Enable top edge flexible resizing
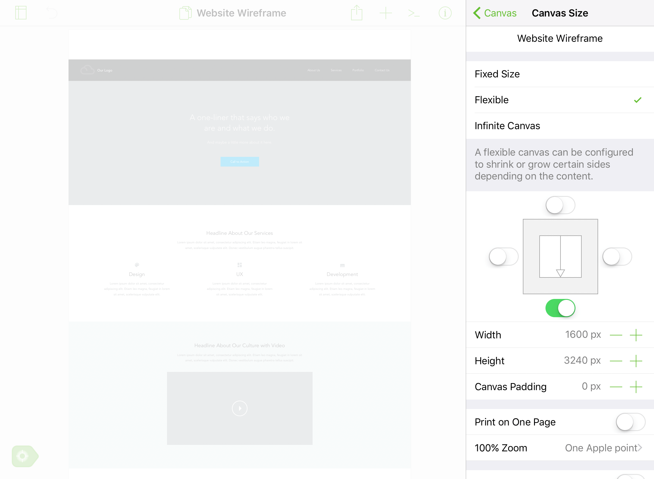The height and width of the screenshot is (479, 654). click(x=560, y=205)
